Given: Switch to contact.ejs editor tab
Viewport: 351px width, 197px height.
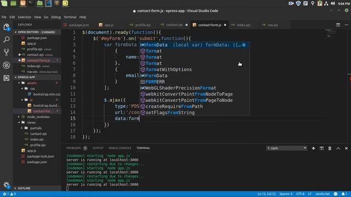Looking at the screenshot, I should point(174,25).
